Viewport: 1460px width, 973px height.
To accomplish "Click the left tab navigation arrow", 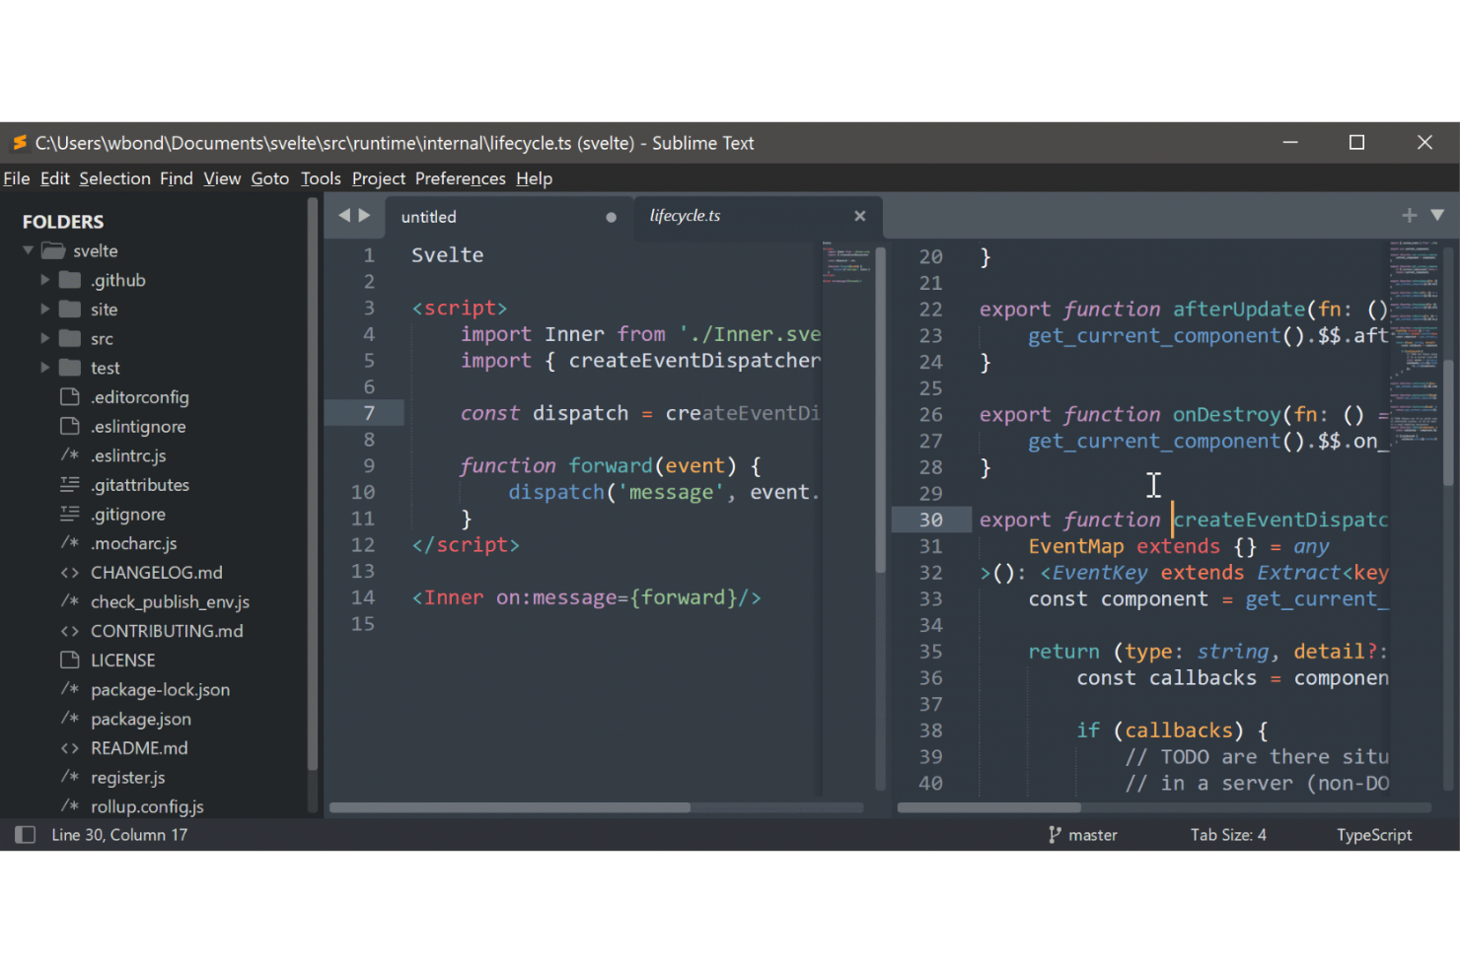I will tap(342, 215).
